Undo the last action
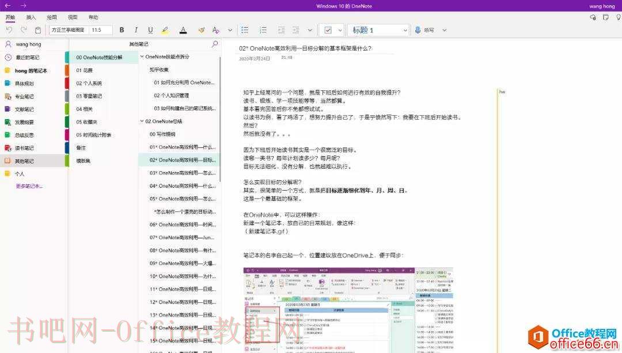The width and height of the screenshot is (622, 353). pos(10,30)
